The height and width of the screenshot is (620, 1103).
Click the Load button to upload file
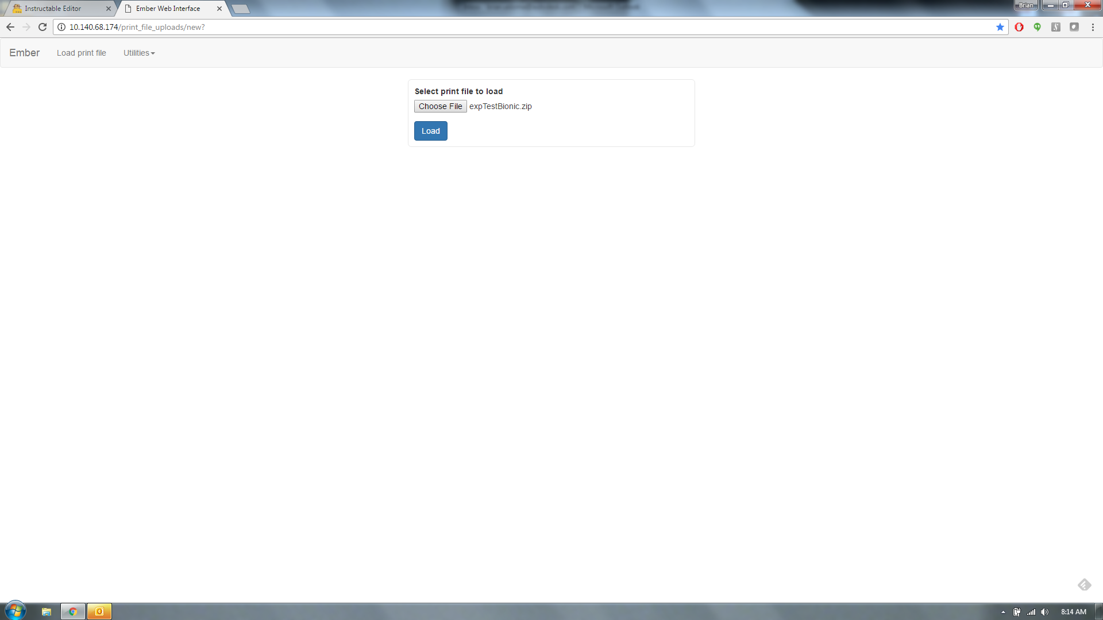click(430, 130)
